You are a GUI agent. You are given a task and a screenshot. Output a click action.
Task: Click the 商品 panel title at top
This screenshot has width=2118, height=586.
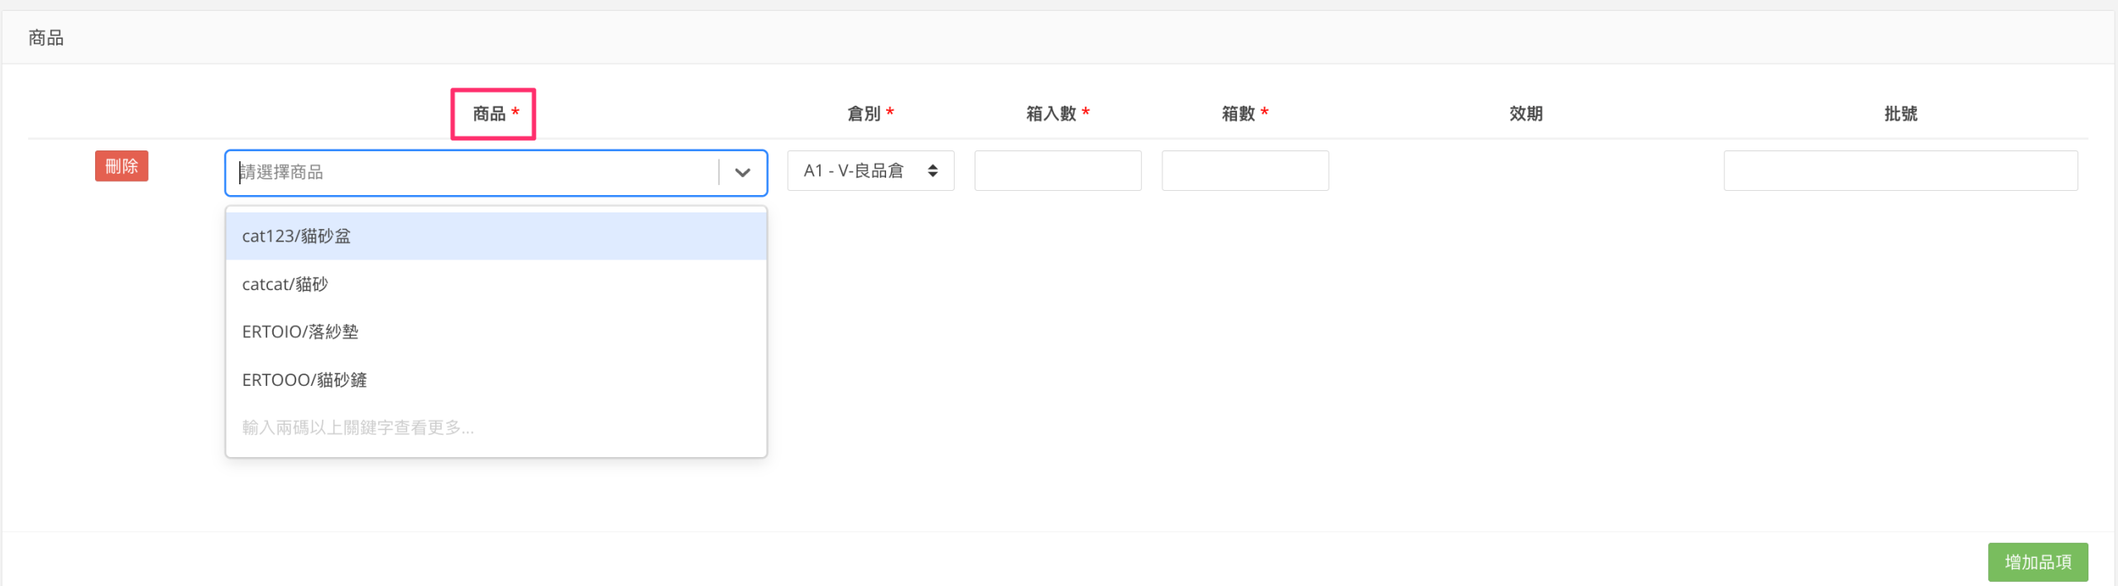[x=46, y=38]
